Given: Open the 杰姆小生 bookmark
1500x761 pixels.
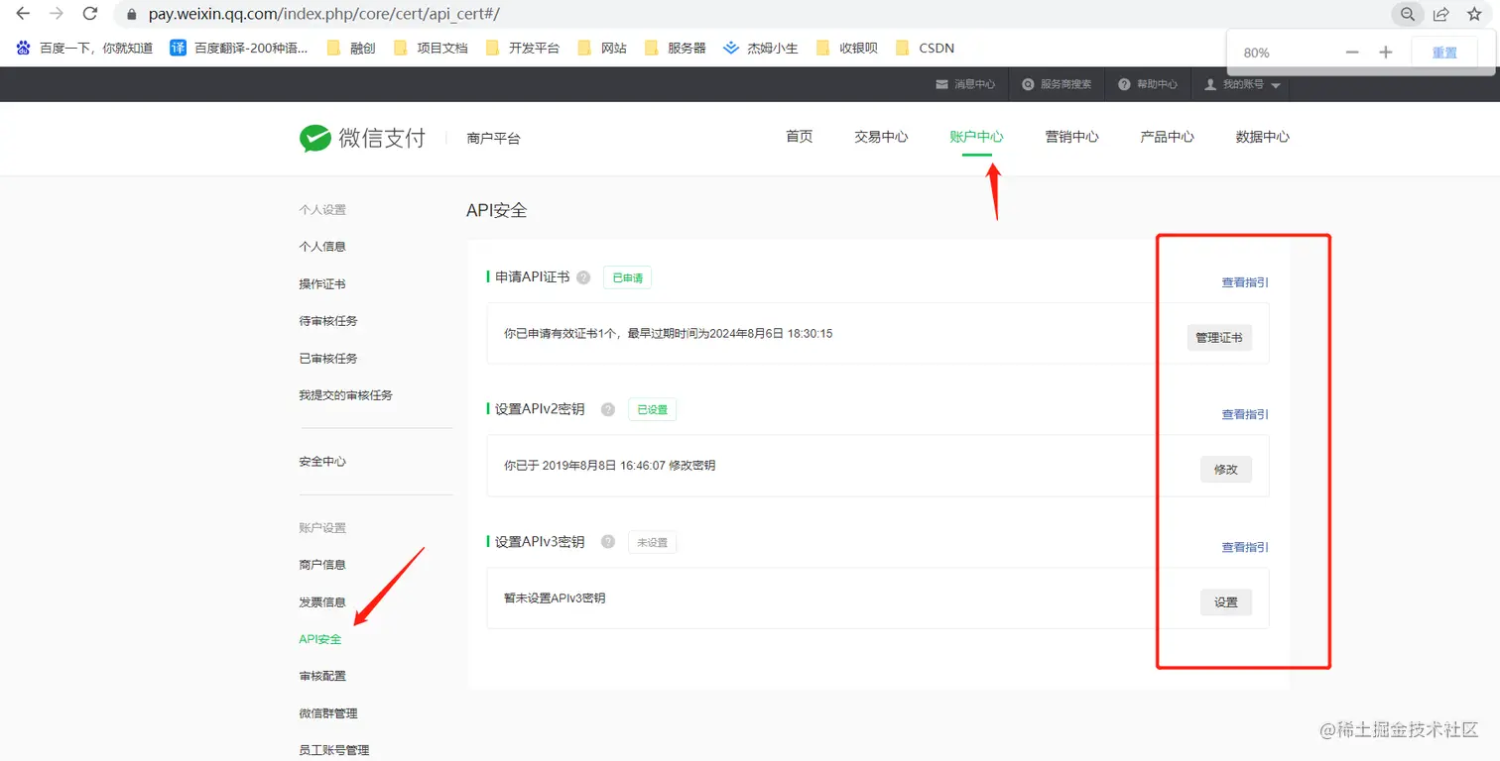Looking at the screenshot, I should (x=761, y=48).
